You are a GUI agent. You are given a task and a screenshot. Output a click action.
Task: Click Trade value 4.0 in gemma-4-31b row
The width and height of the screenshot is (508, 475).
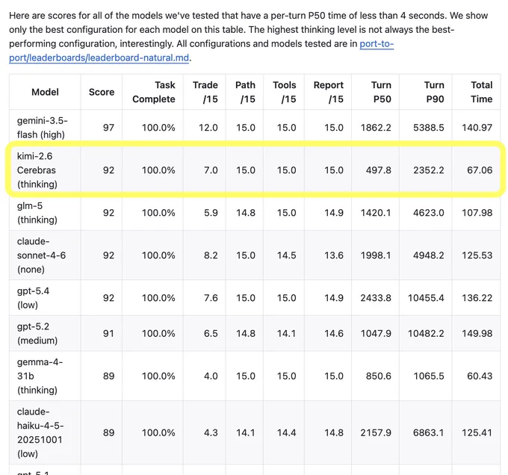pos(211,376)
